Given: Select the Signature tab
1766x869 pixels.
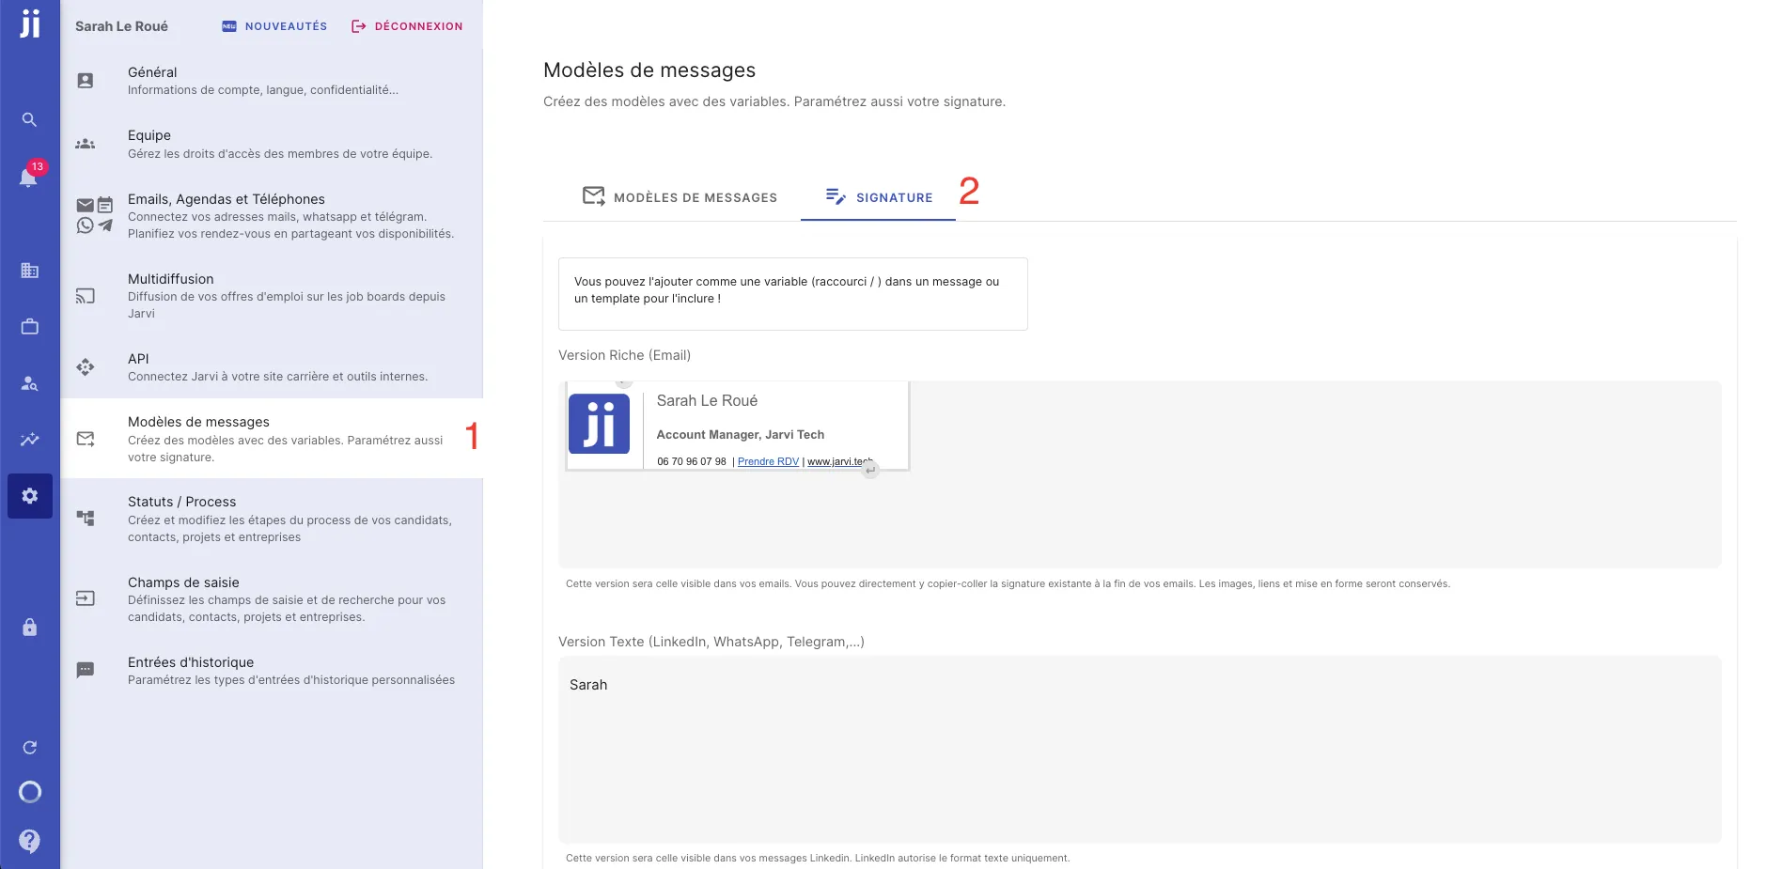Looking at the screenshot, I should pyautogui.click(x=877, y=197).
